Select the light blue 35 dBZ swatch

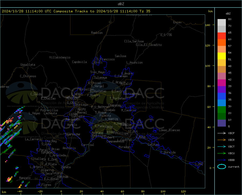[222, 103]
